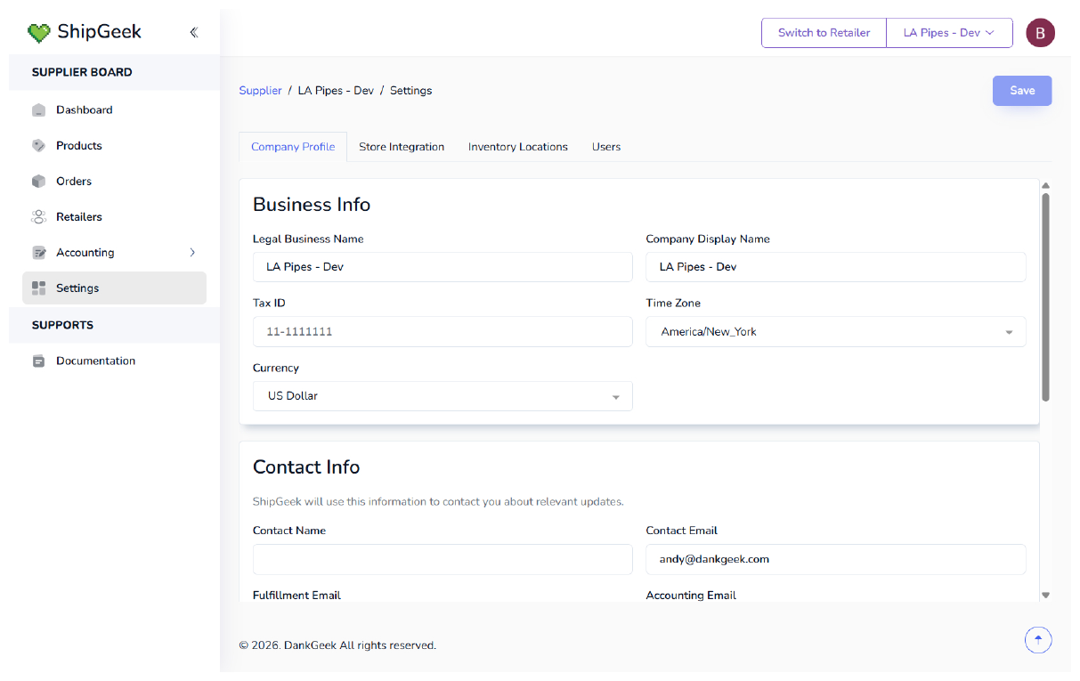Click the SUPPORTS section label
The width and height of the screenshot is (1080, 681).
[x=62, y=325]
